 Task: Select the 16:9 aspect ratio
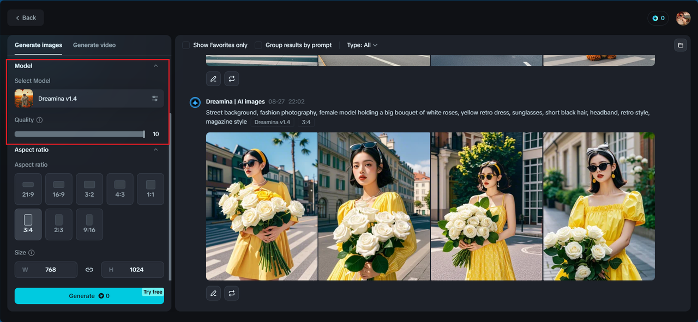coord(59,189)
